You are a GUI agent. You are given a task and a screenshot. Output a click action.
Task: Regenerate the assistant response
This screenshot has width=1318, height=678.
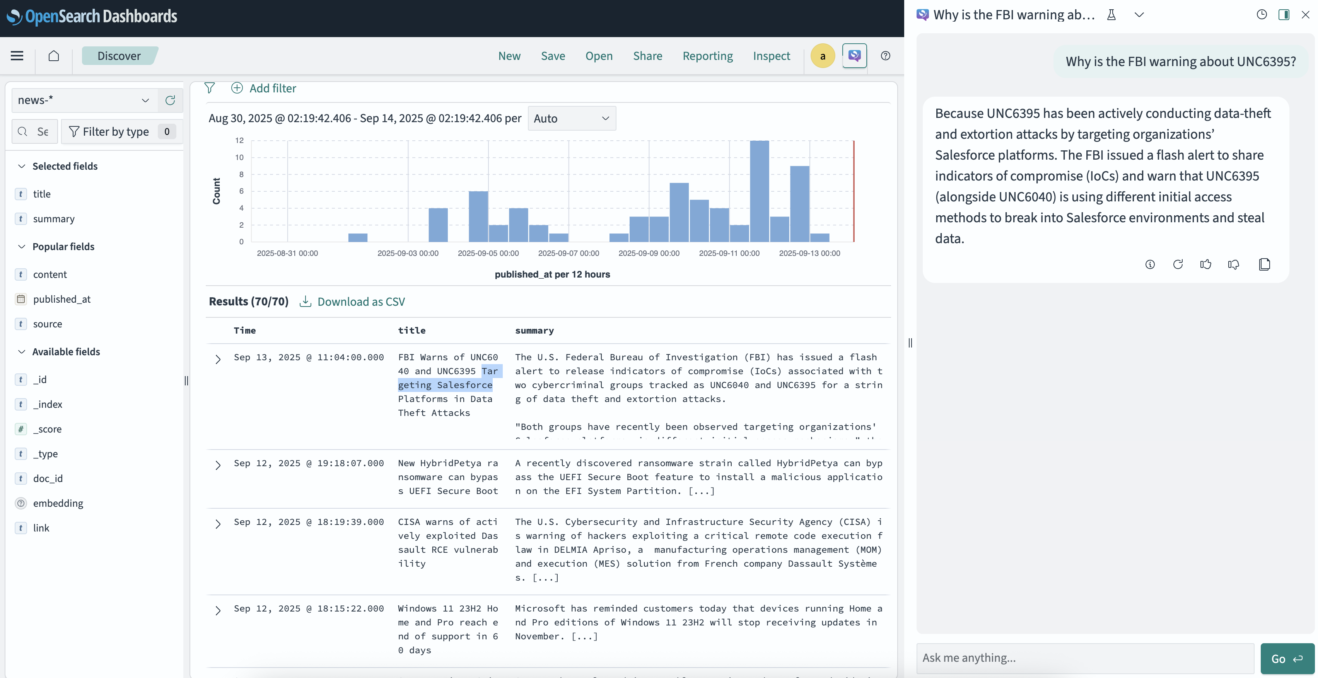1178,264
